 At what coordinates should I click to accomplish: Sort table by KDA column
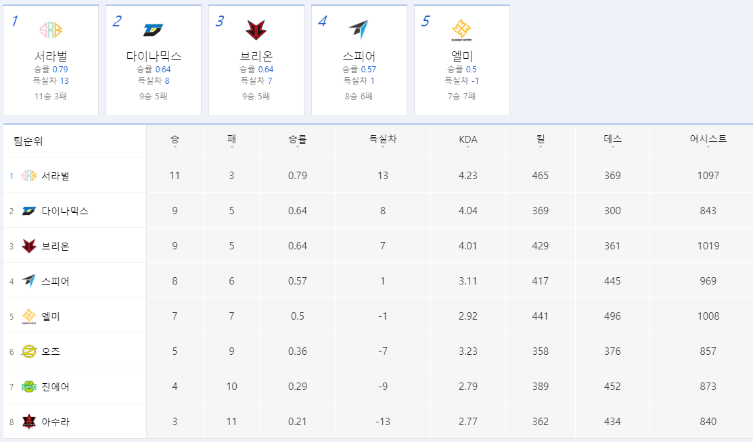click(468, 140)
